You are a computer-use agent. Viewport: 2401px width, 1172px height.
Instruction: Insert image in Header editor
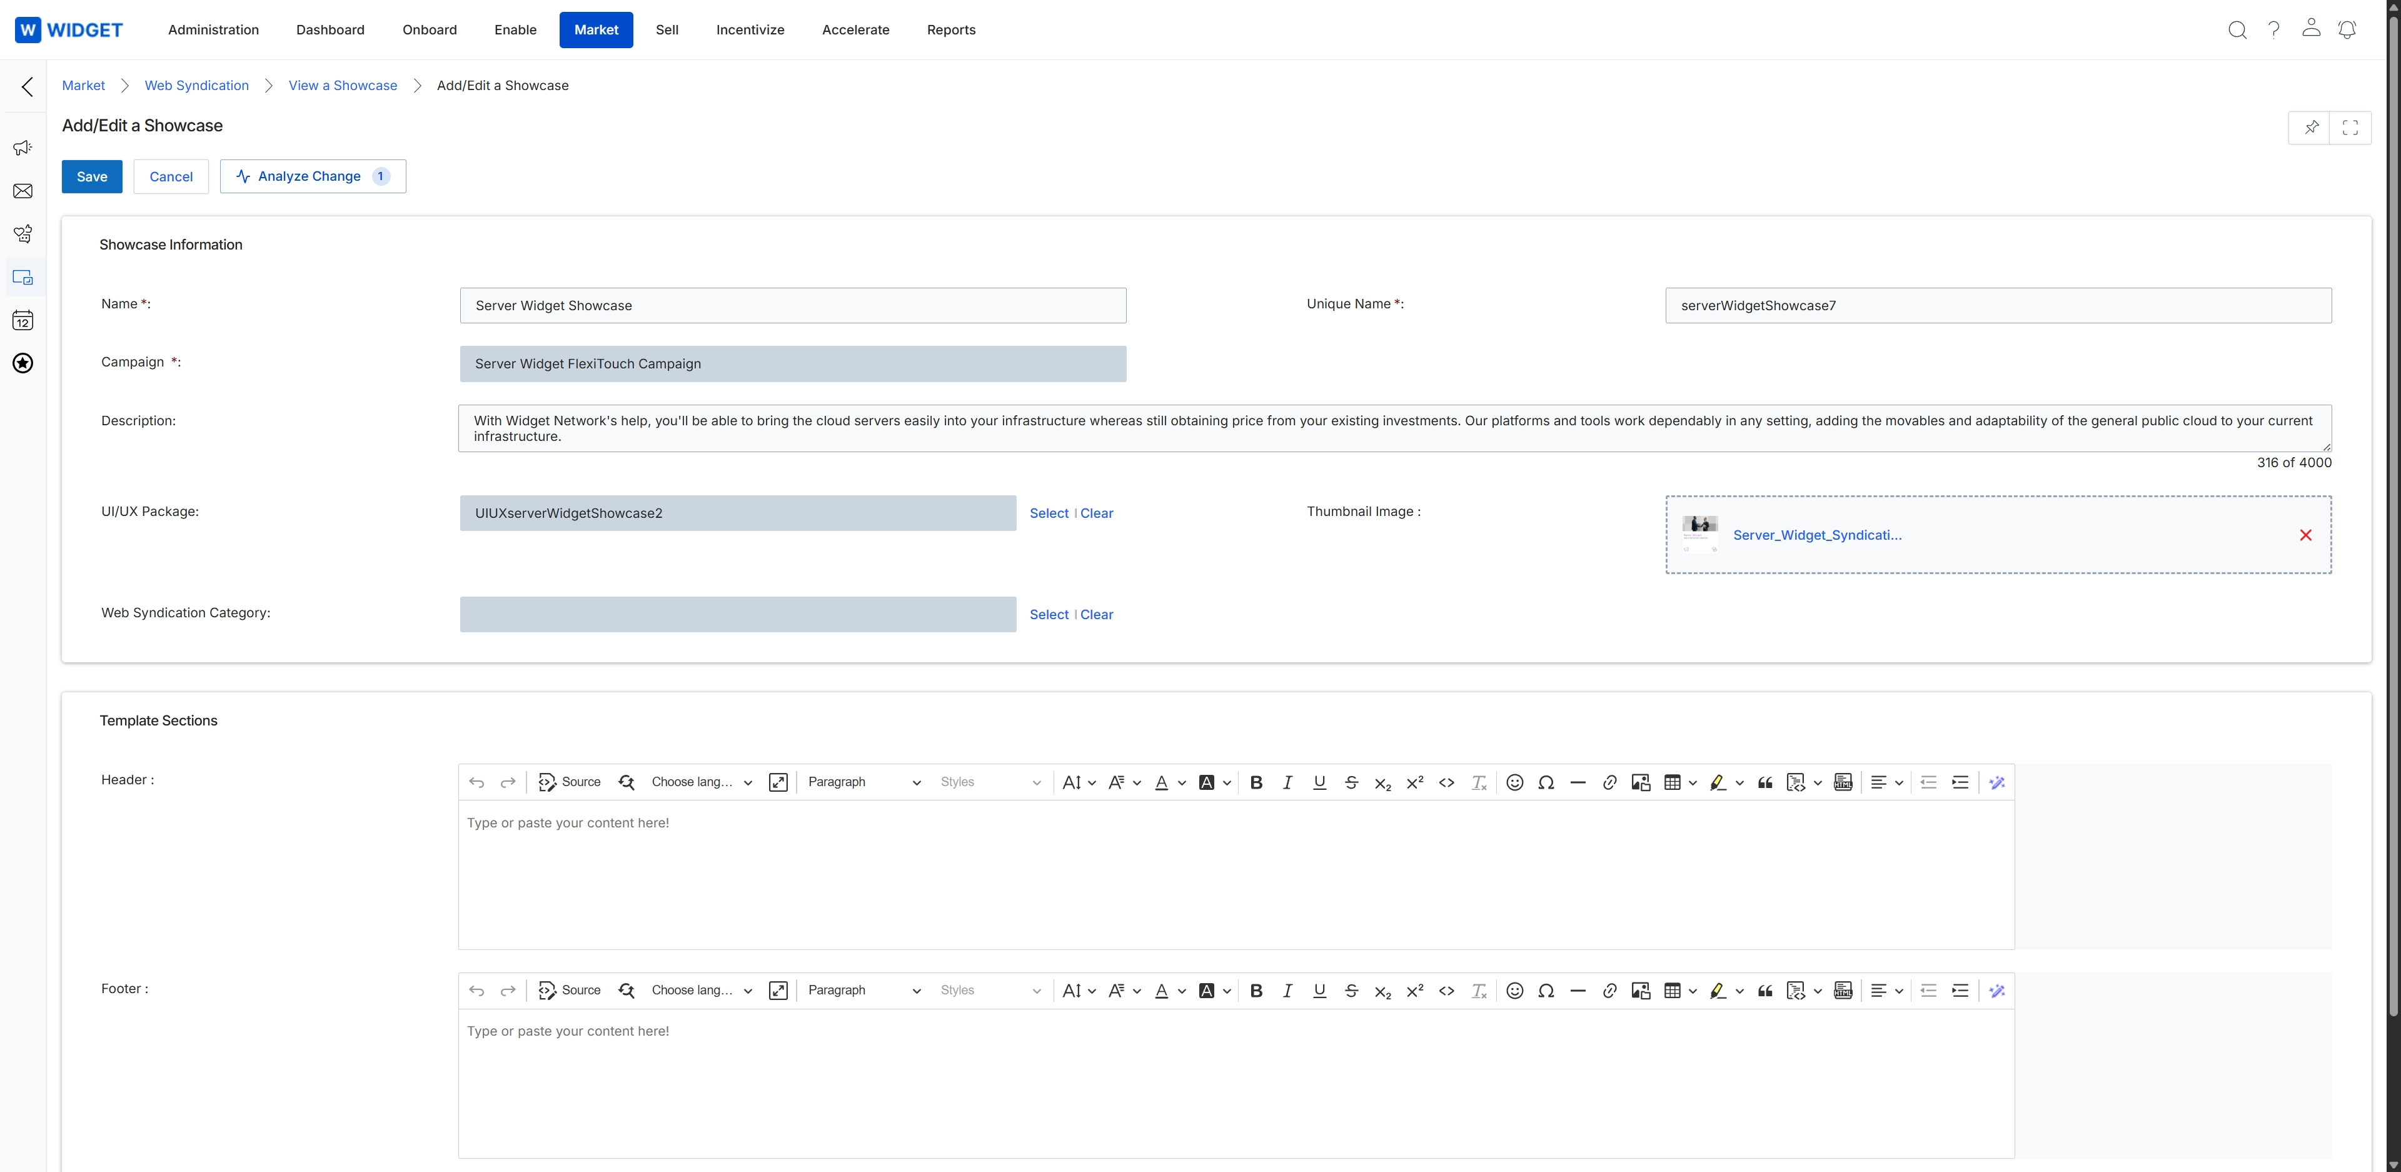coord(1641,782)
